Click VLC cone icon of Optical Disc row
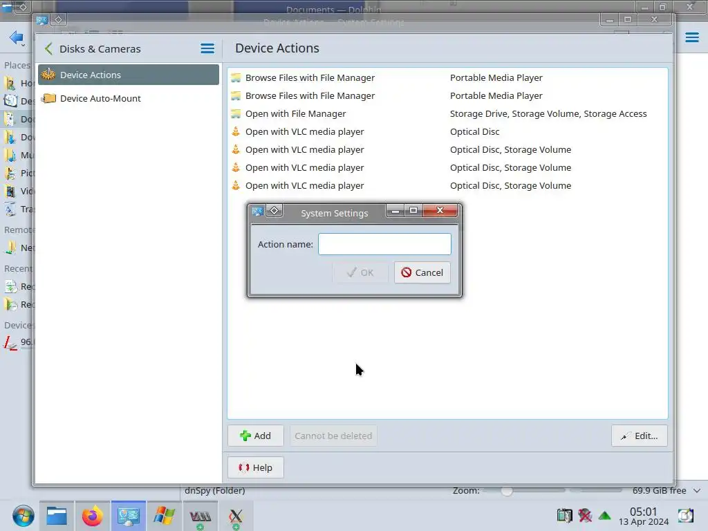Viewport: 708px width, 531px height. 236,132
